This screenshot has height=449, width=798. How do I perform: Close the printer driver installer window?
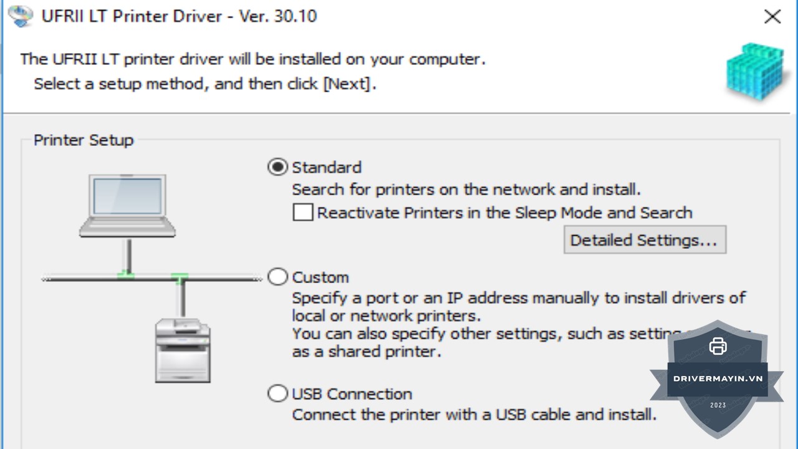pos(772,17)
